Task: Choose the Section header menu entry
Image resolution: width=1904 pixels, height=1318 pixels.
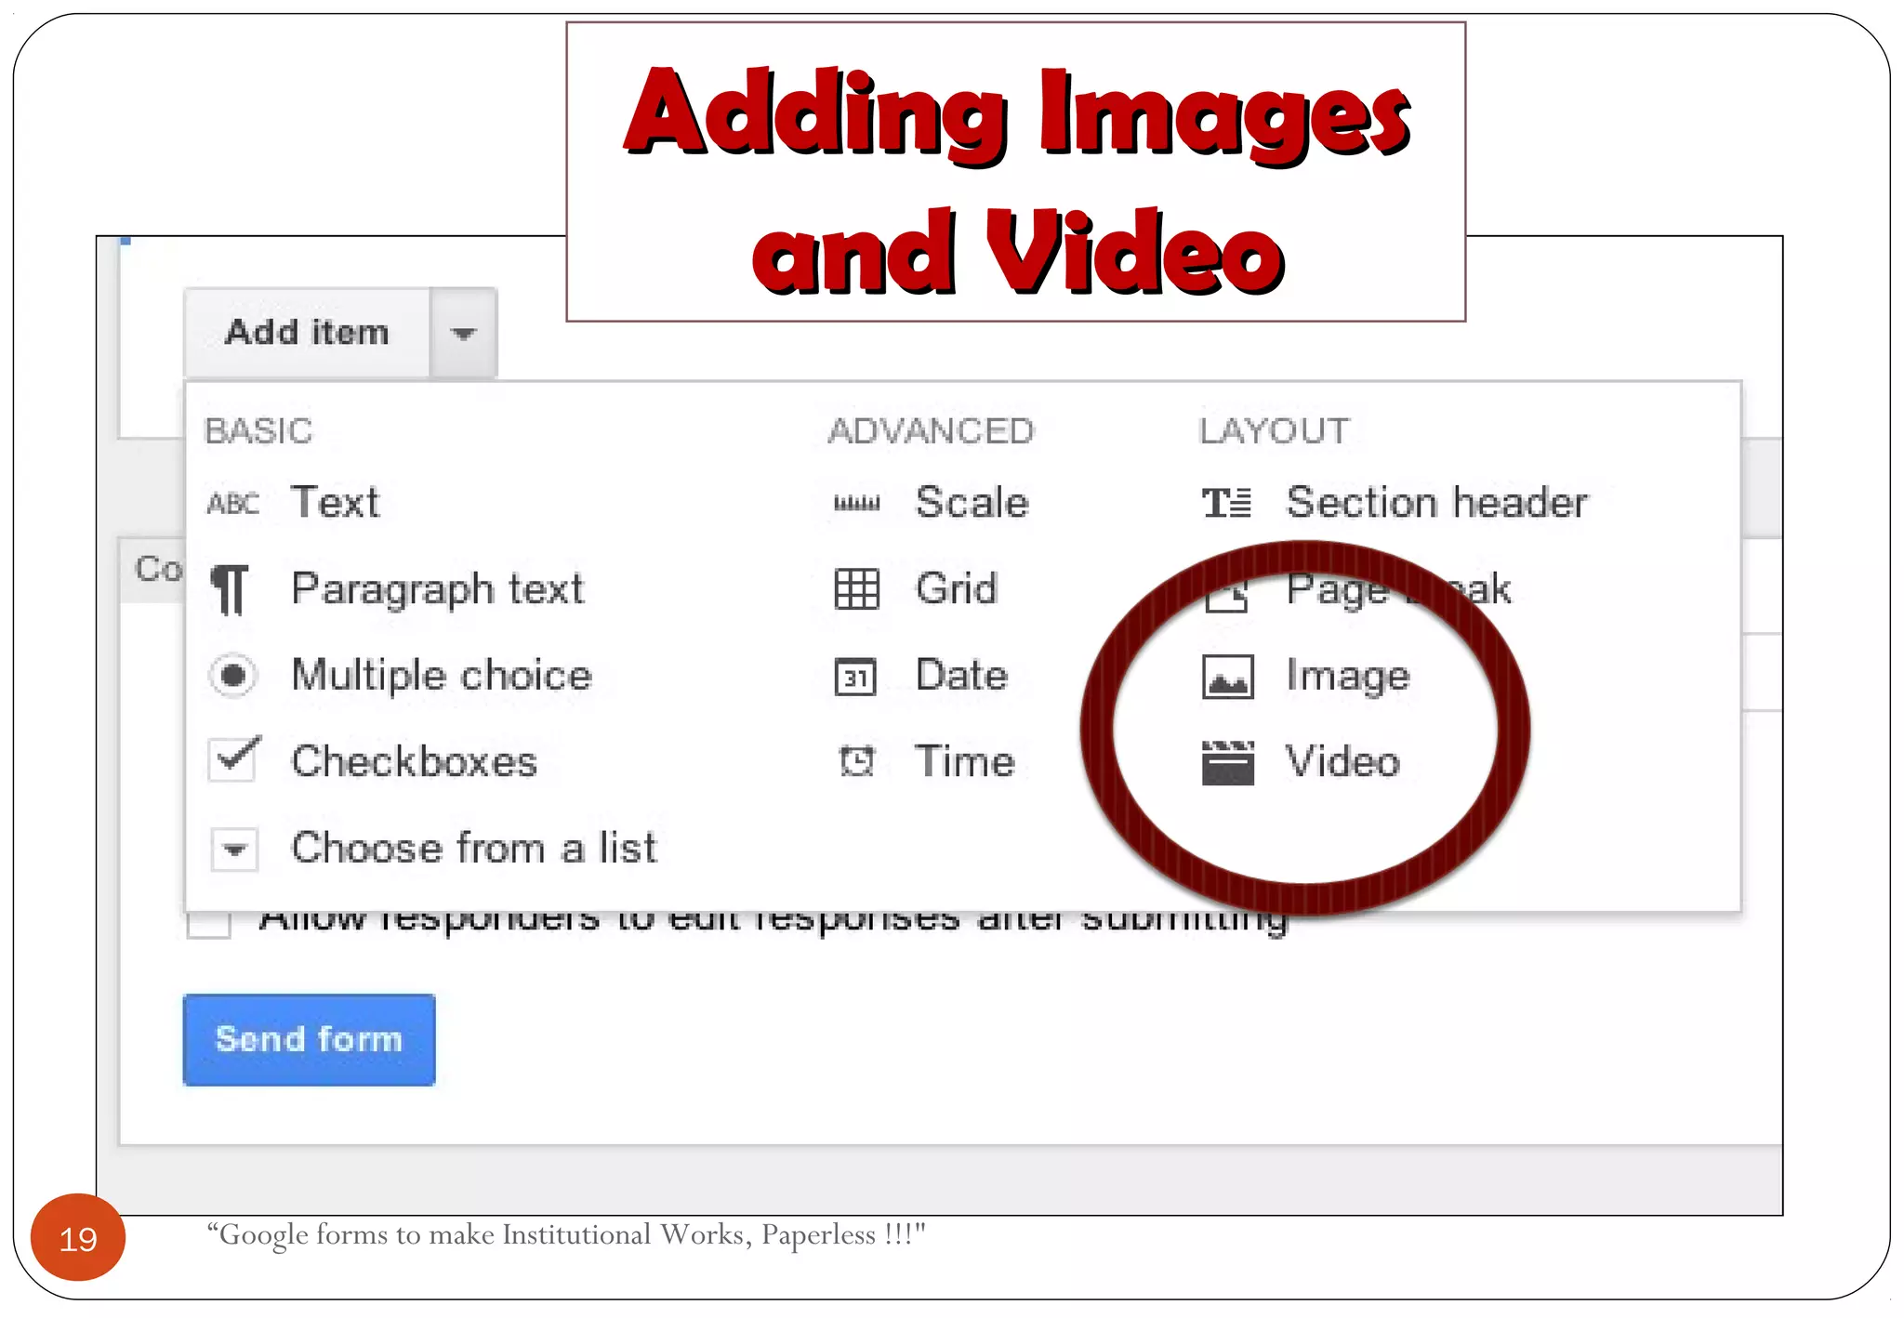Action: pos(1437,502)
